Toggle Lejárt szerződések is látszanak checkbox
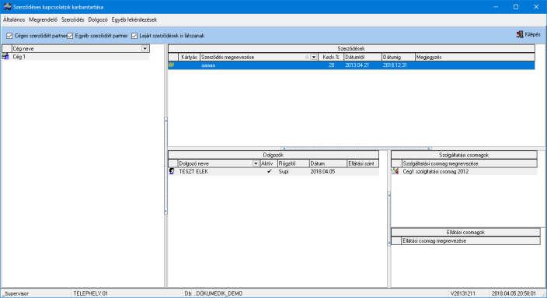Image resolution: width=547 pixels, height=298 pixels. [x=134, y=36]
